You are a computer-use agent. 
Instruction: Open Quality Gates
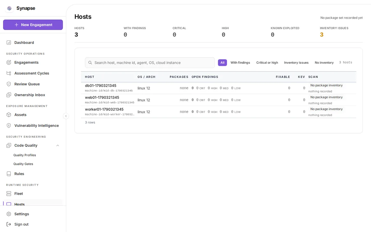(x=23, y=164)
